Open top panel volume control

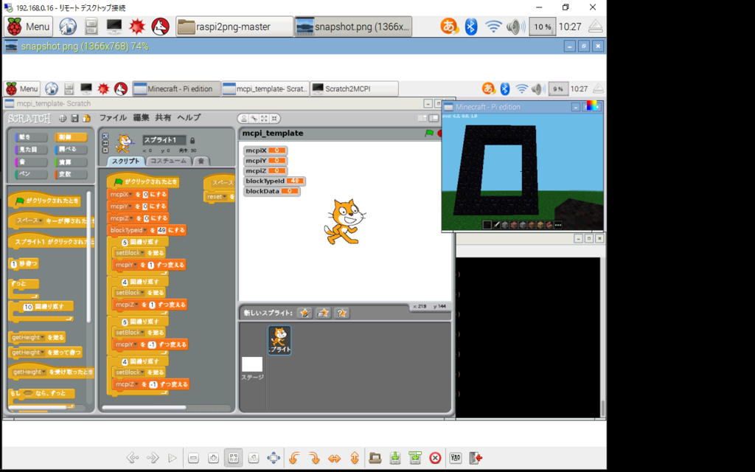coord(515,27)
